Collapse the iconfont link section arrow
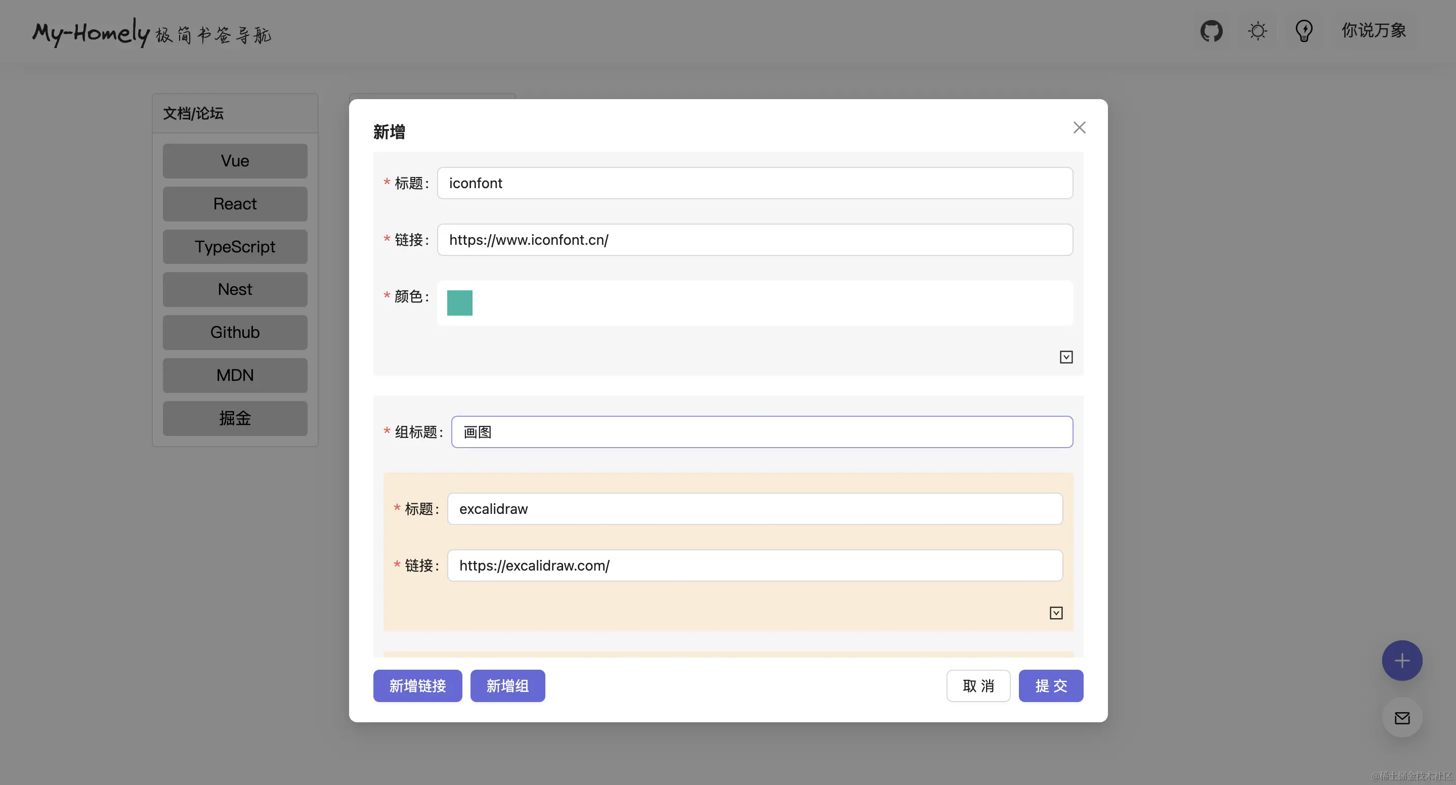Image resolution: width=1456 pixels, height=785 pixels. [x=1066, y=357]
